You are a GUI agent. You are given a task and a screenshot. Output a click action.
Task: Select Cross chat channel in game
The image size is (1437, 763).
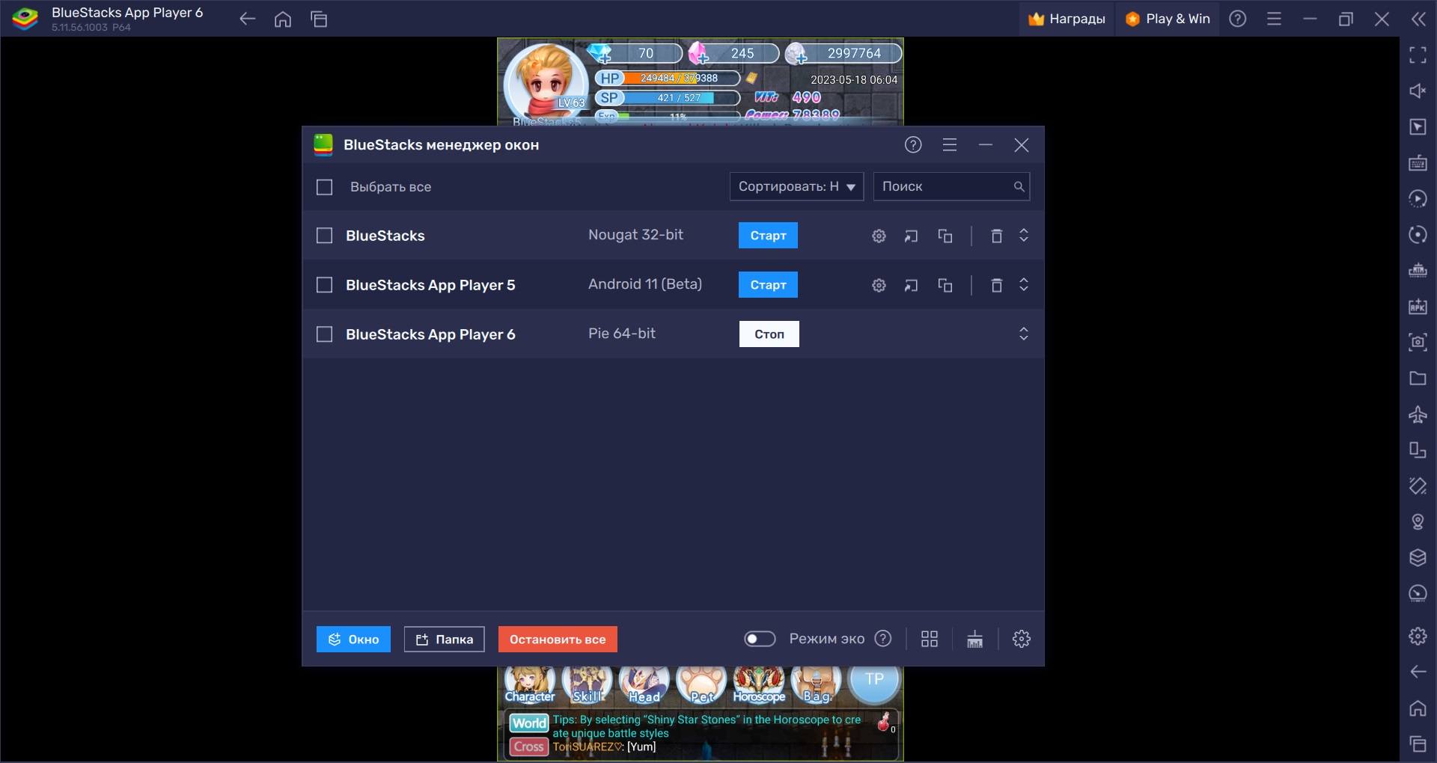pos(529,747)
